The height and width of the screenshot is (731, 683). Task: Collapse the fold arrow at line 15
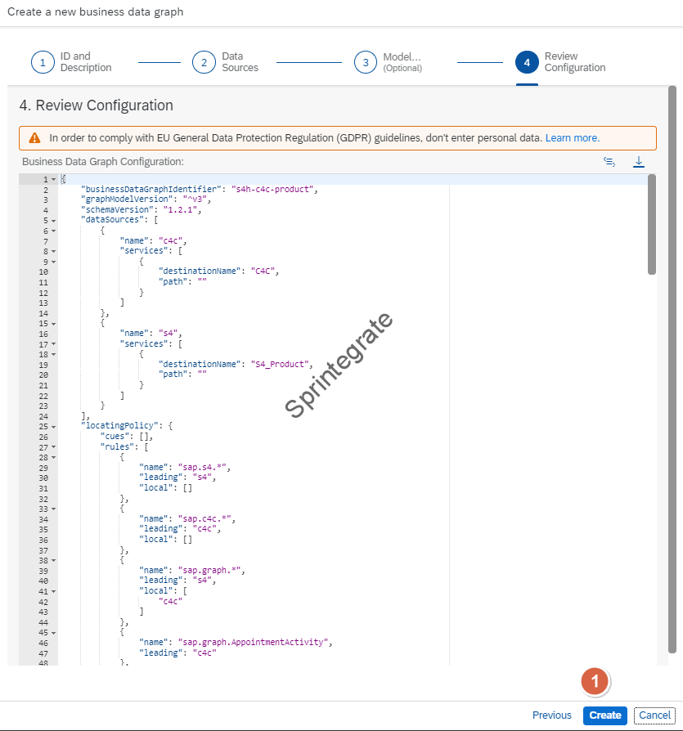click(x=54, y=324)
